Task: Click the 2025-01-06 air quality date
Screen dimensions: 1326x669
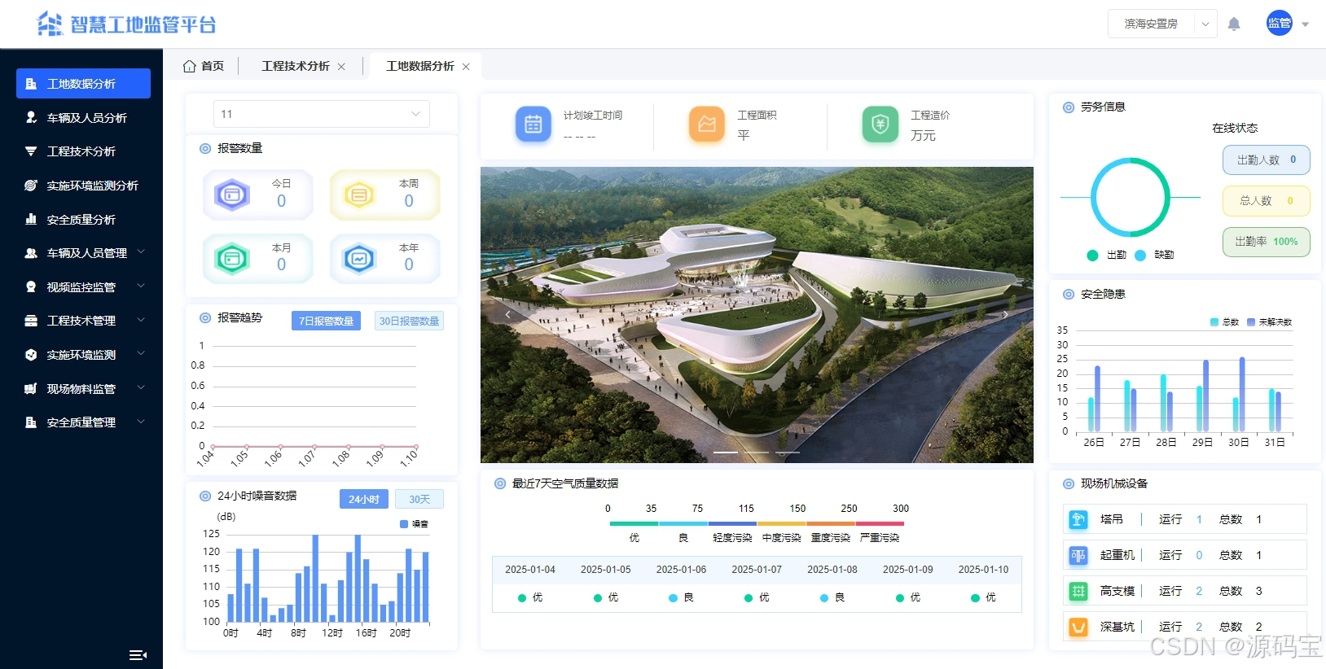Action: pyautogui.click(x=681, y=570)
